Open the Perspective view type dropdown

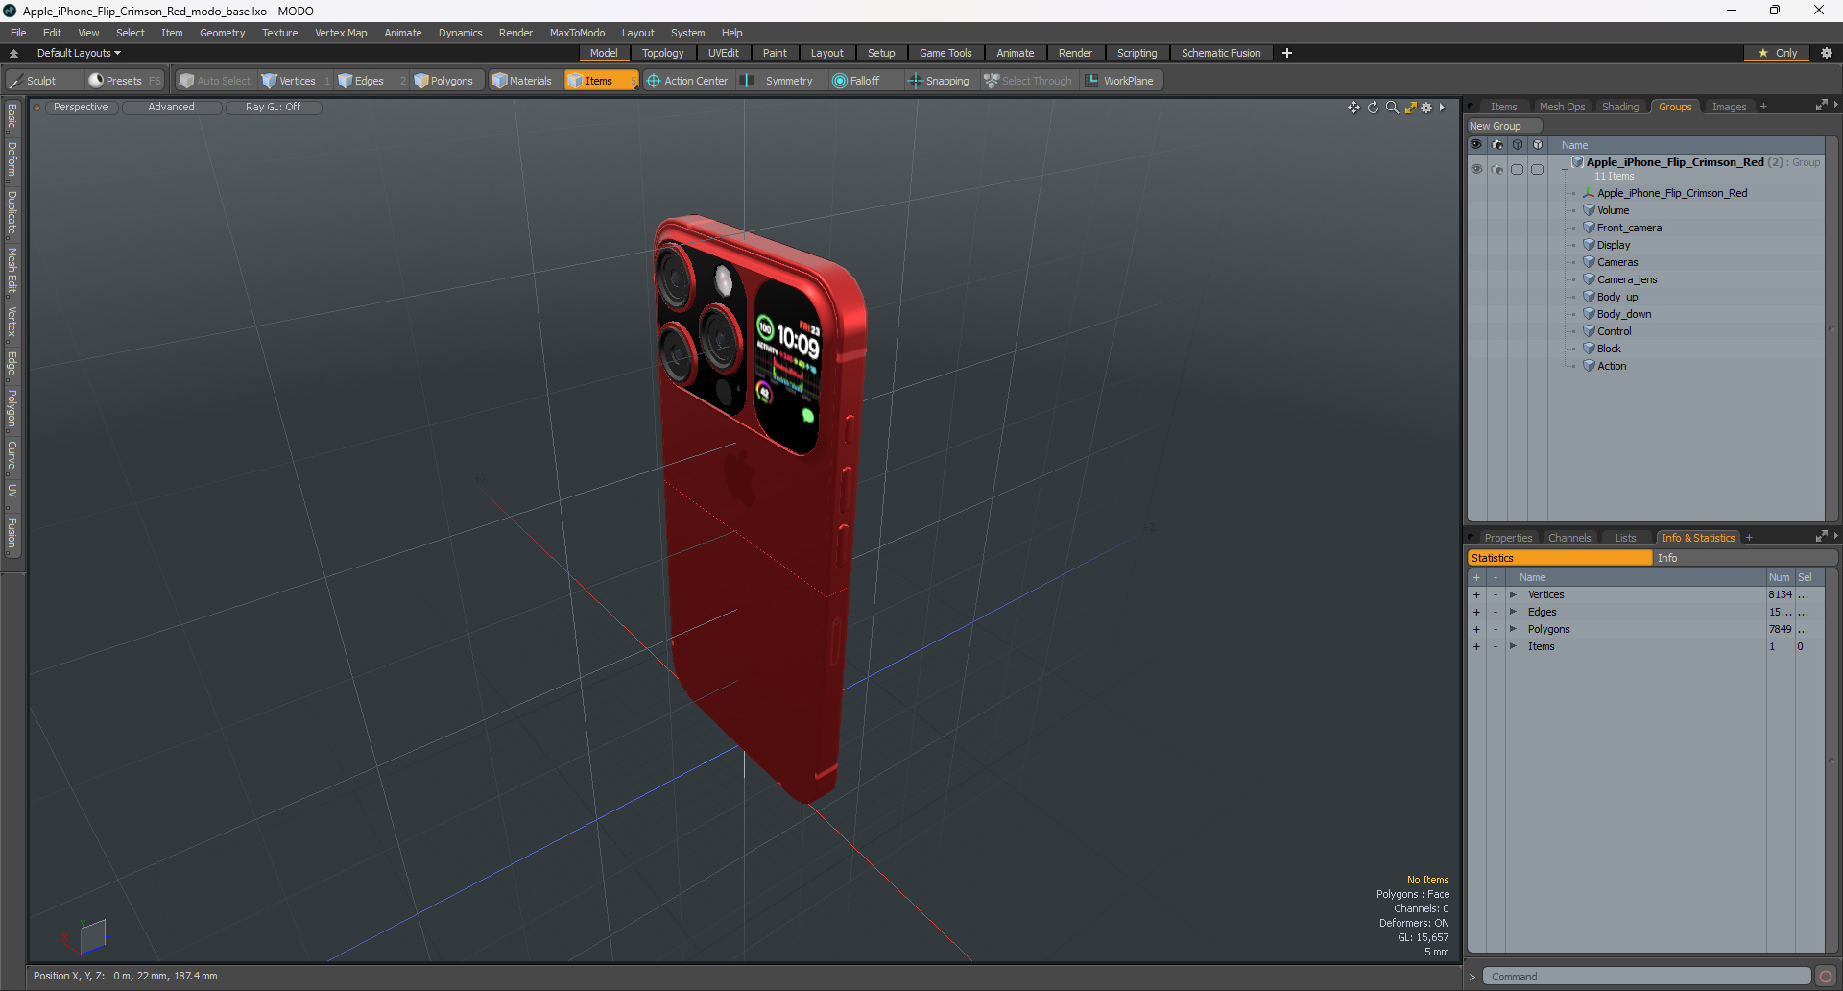coord(81,108)
